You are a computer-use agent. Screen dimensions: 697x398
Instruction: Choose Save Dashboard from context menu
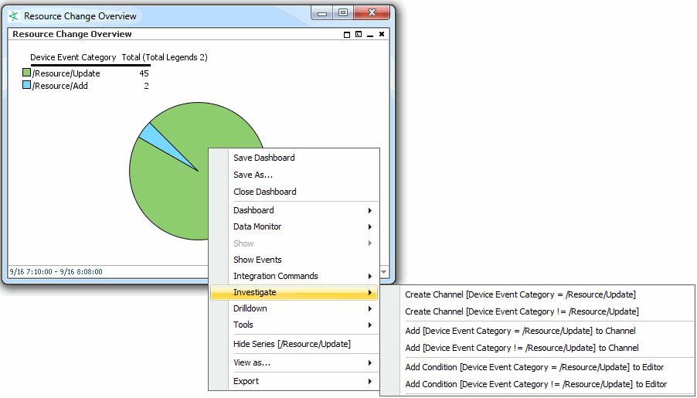pyautogui.click(x=263, y=158)
